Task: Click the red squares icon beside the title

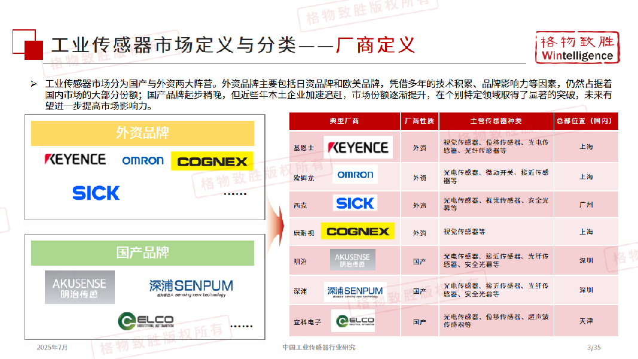Action: click(x=28, y=44)
